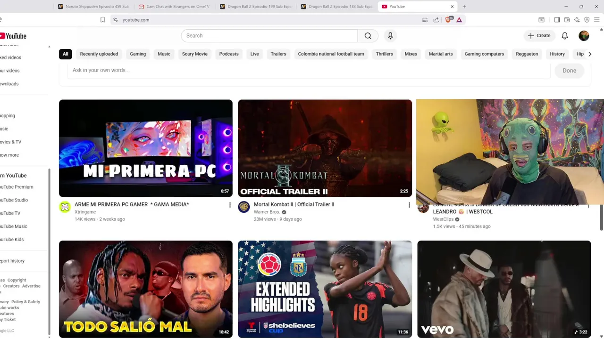Image resolution: width=604 pixels, height=339 pixels.
Task: Open the TODO SALIÓ MAL video thumbnail
Action: (146, 289)
